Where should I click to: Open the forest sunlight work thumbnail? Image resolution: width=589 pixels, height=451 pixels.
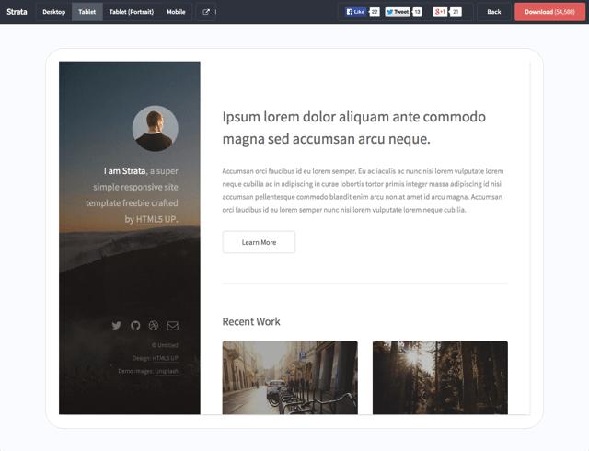tap(440, 377)
